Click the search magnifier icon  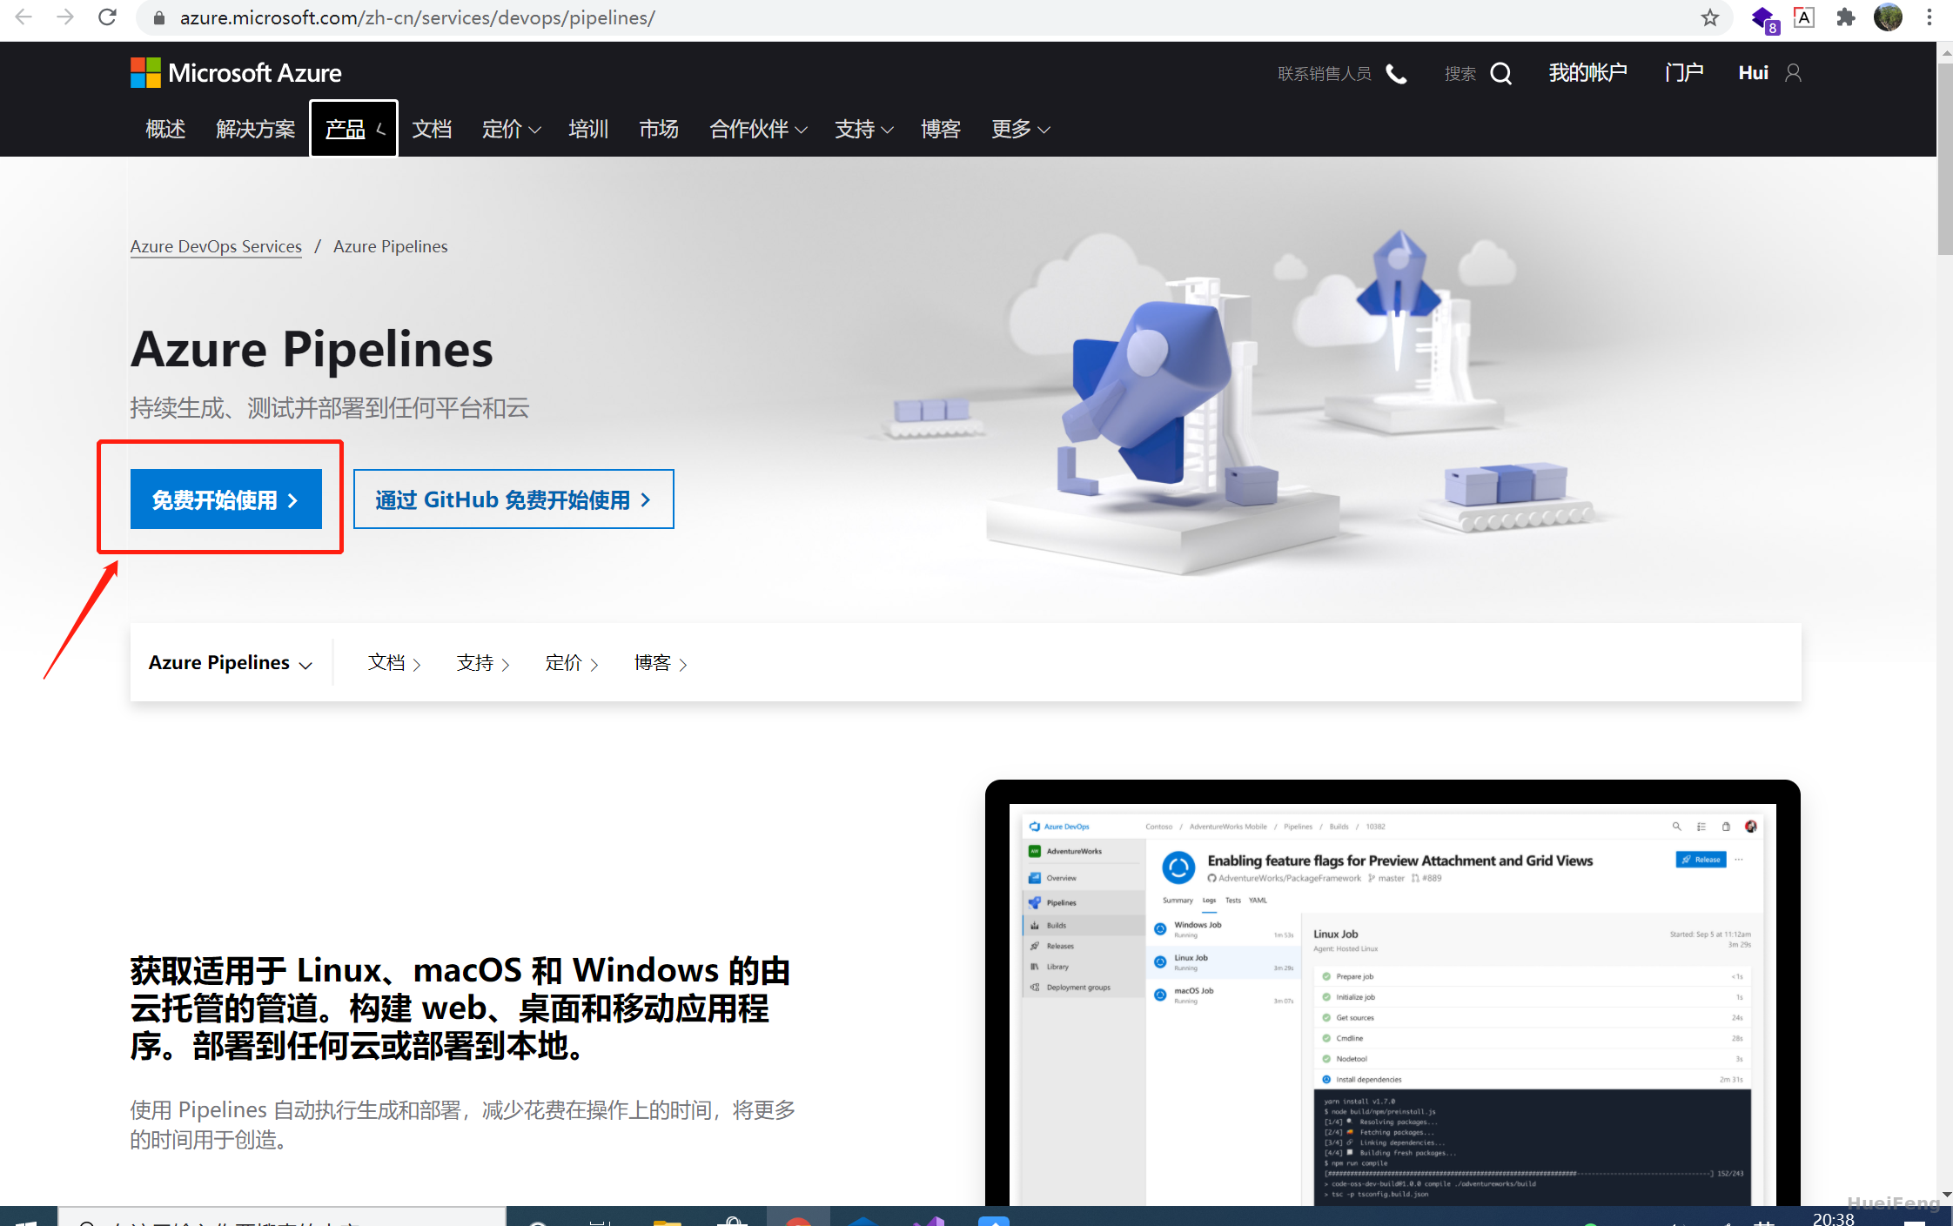(x=1500, y=74)
